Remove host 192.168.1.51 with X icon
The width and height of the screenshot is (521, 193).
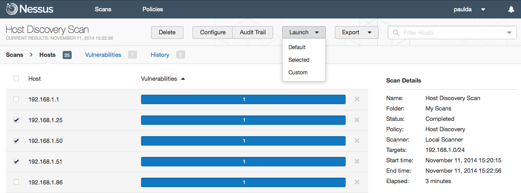pos(357,161)
